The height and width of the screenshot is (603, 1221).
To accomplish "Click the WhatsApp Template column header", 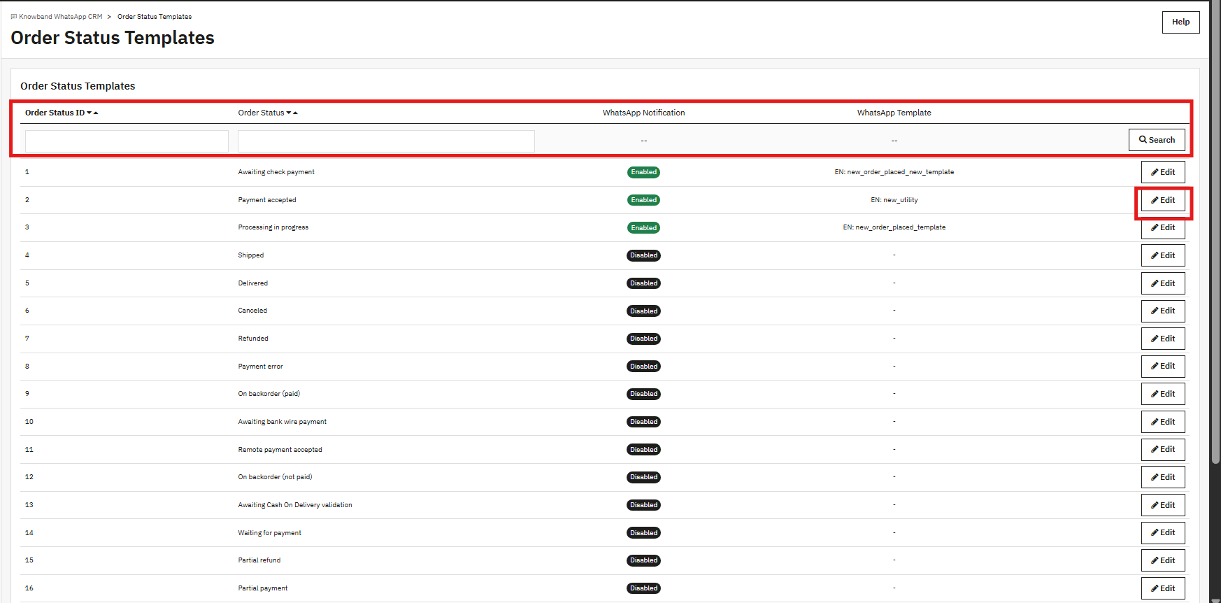I will pyautogui.click(x=894, y=113).
